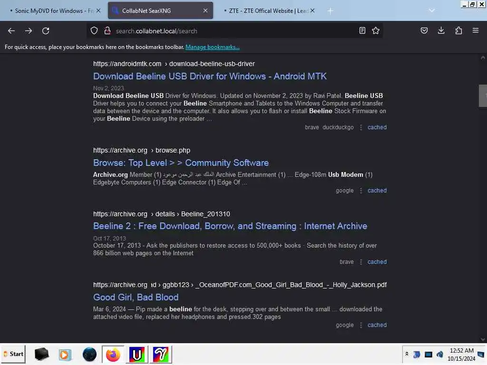This screenshot has width=487, height=365.
Task: Launch black folder taskbar icon
Action: point(41,354)
